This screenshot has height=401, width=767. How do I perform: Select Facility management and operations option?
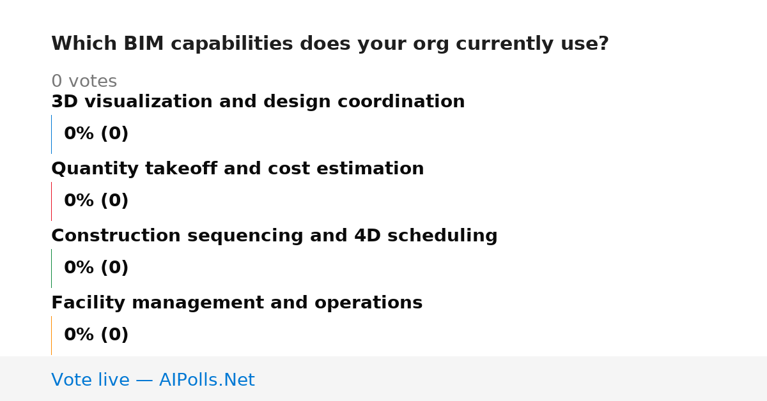[x=237, y=303]
